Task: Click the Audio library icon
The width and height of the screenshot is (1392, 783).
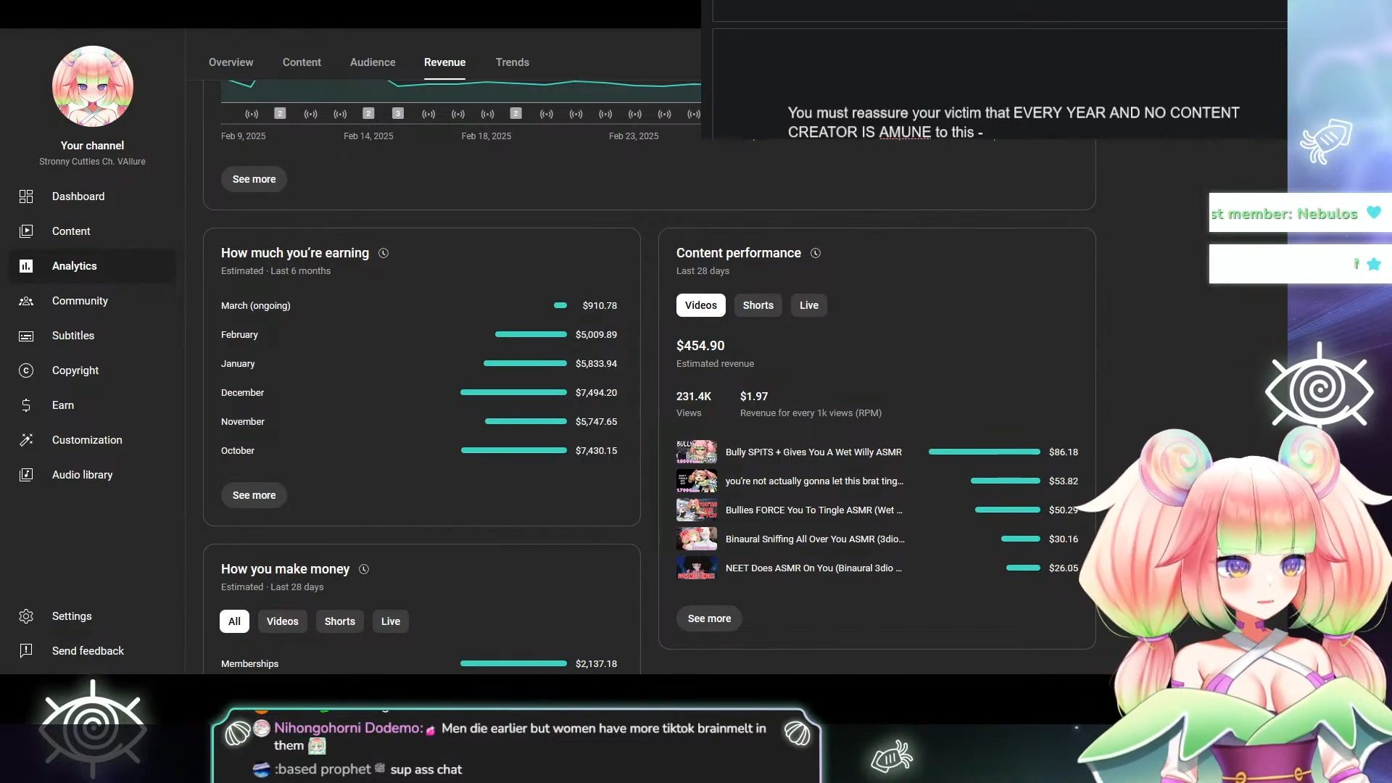Action: 26,475
